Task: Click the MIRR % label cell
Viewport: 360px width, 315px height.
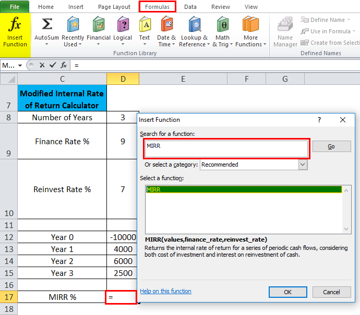Action: [x=62, y=297]
